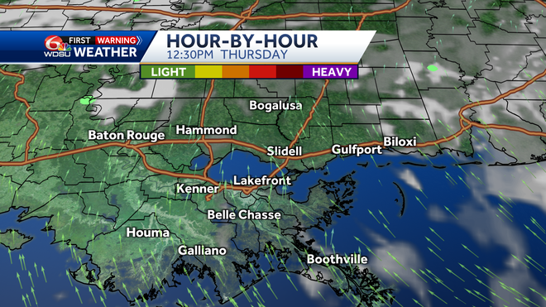Click the WDSU 6 NBC logo
Image resolution: width=546 pixels, height=307 pixels.
(57, 46)
